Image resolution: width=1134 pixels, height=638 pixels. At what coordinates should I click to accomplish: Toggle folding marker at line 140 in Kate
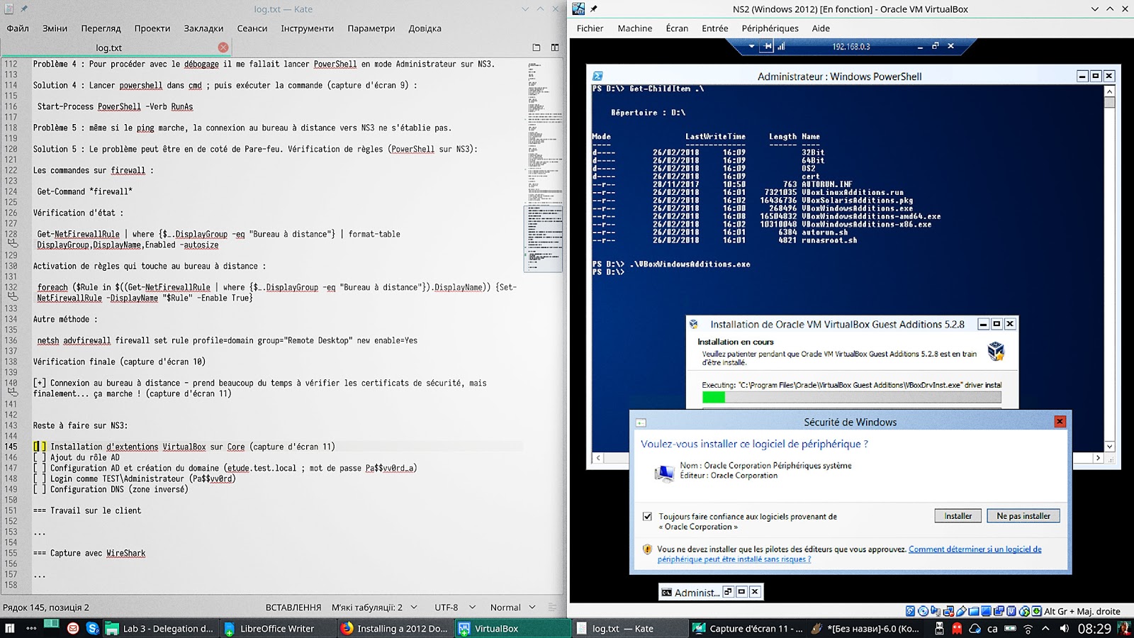(x=13, y=392)
